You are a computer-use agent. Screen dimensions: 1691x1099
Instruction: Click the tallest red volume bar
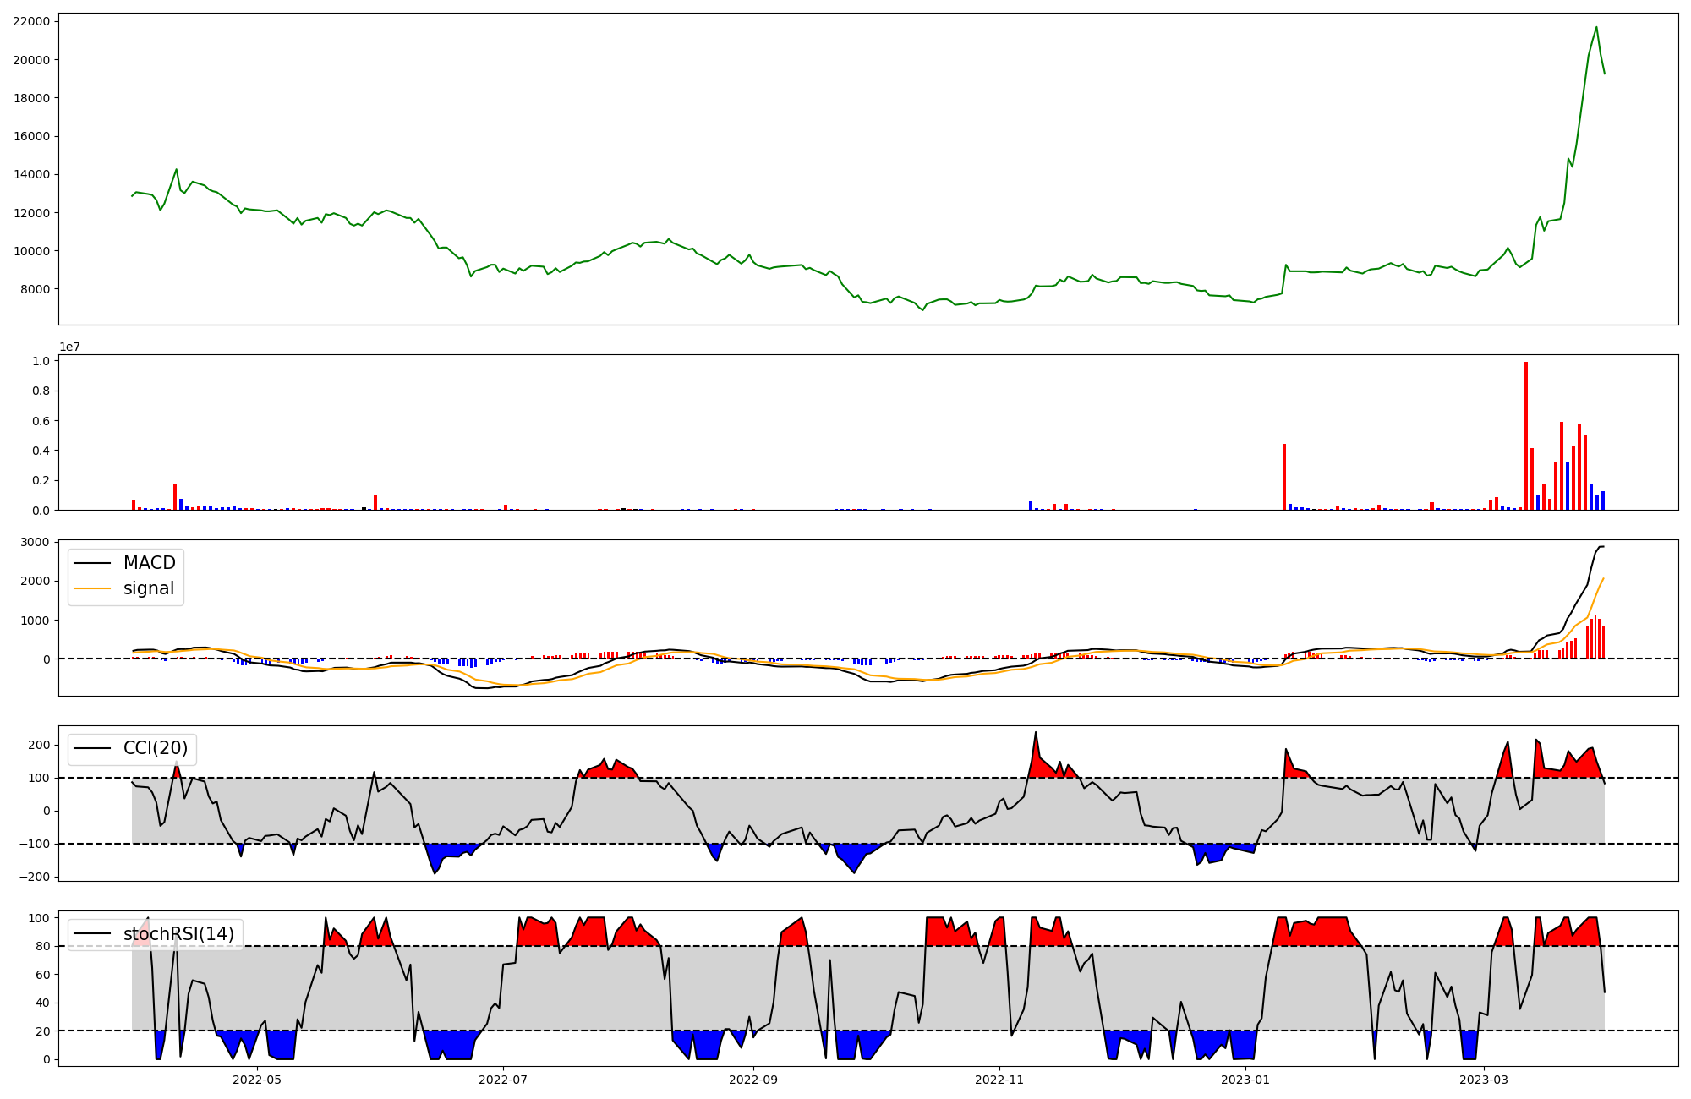[1526, 435]
